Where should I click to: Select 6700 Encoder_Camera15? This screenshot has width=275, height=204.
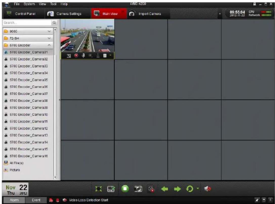[x=28, y=149]
